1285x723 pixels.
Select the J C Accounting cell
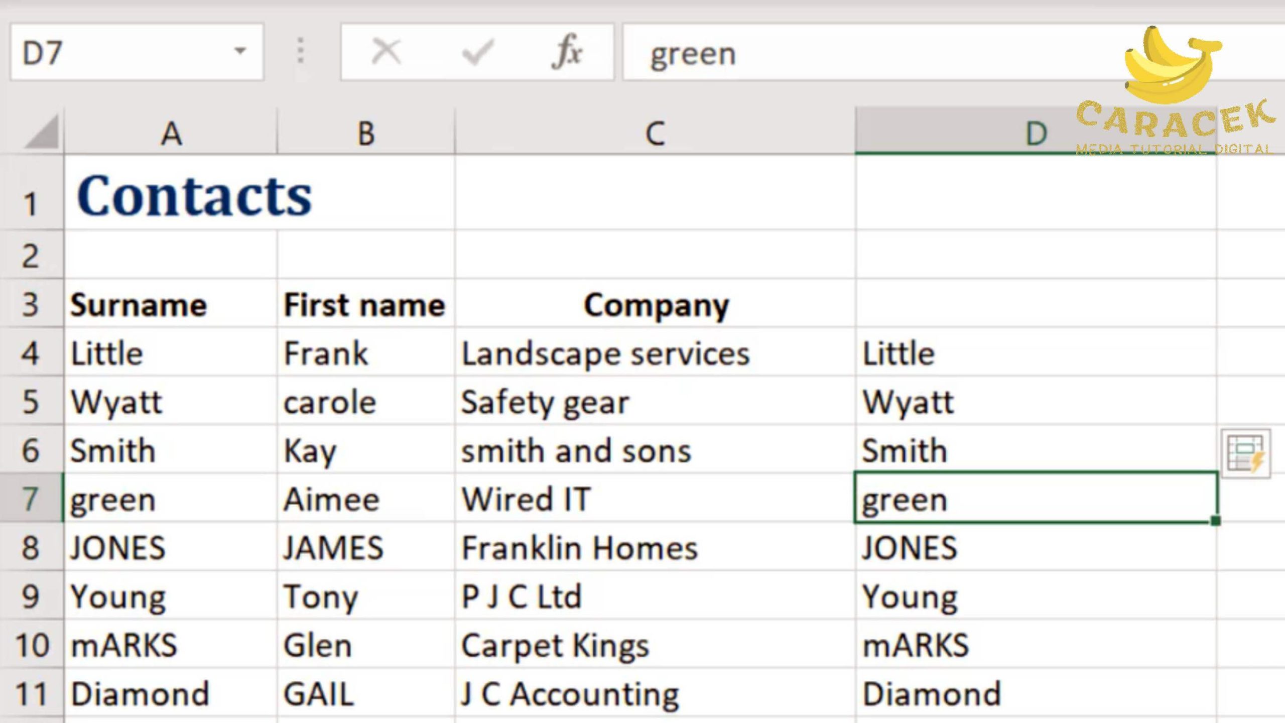(x=655, y=692)
